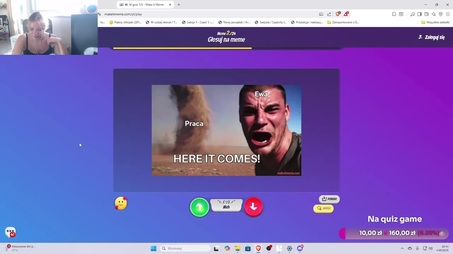This screenshot has width=453, height=254.
Task: Close the Make it Meme tab
Action: [170, 5]
